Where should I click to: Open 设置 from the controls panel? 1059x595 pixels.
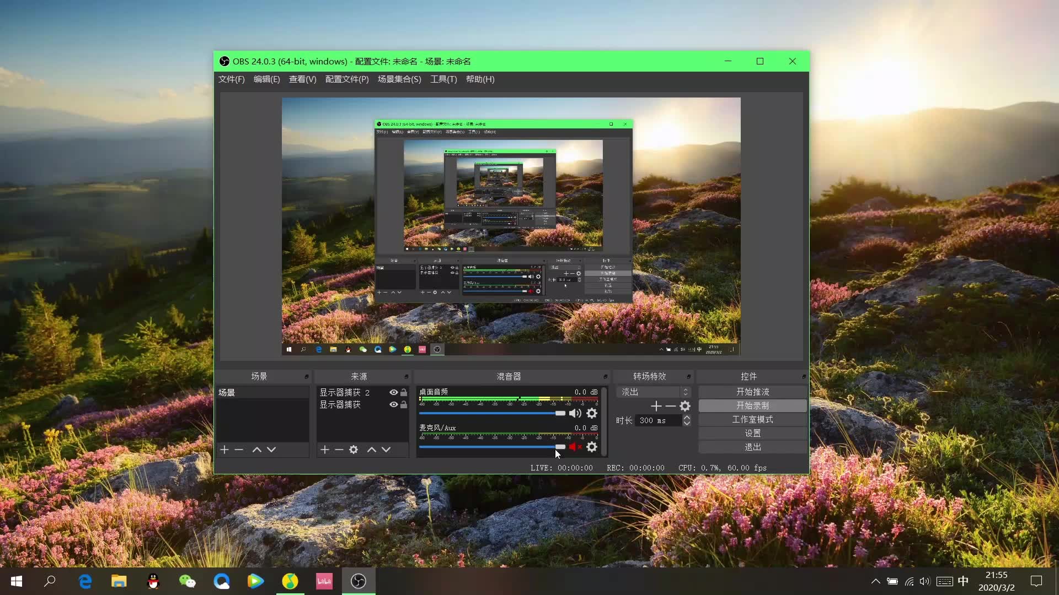click(752, 433)
